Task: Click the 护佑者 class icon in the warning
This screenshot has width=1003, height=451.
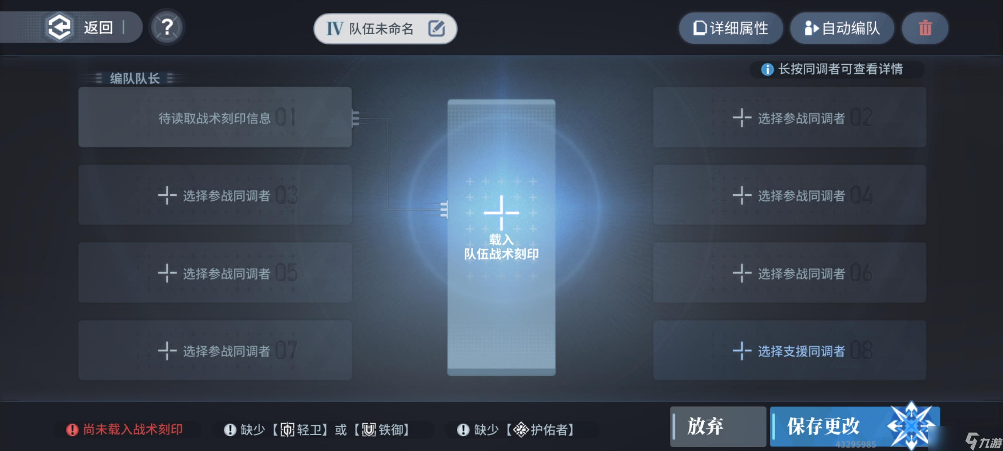Action: [521, 430]
